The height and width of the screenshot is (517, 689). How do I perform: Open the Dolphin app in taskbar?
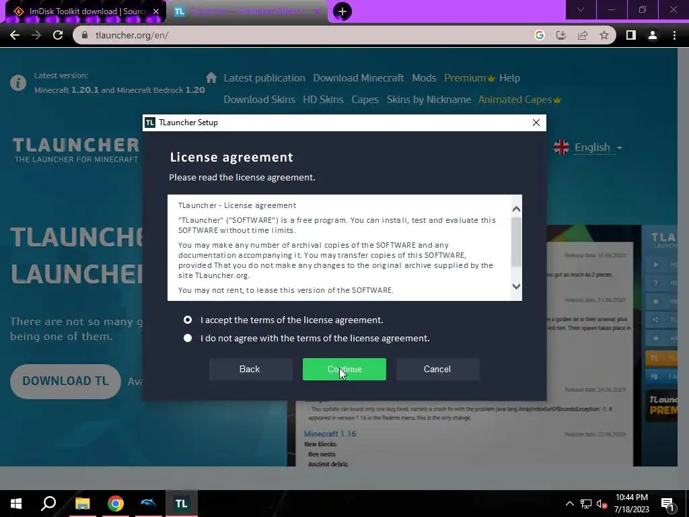[x=149, y=504]
